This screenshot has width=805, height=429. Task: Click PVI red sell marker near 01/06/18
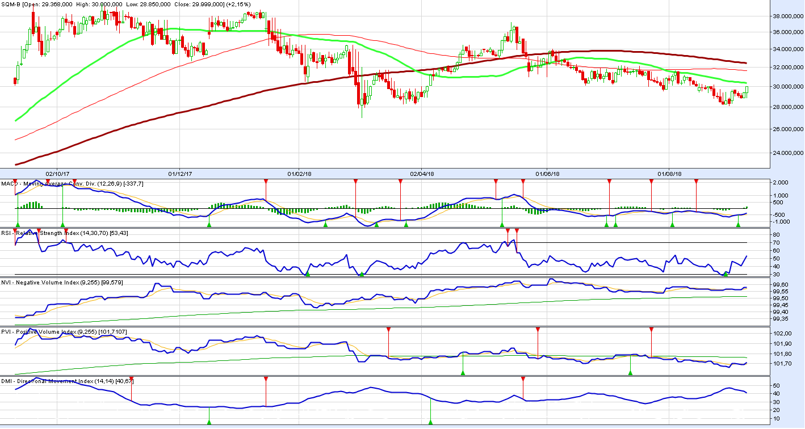[x=538, y=329]
